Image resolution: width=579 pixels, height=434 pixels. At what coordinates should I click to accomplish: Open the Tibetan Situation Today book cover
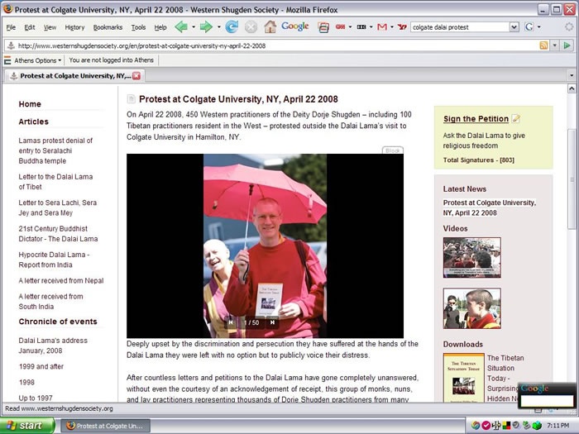tap(464, 378)
